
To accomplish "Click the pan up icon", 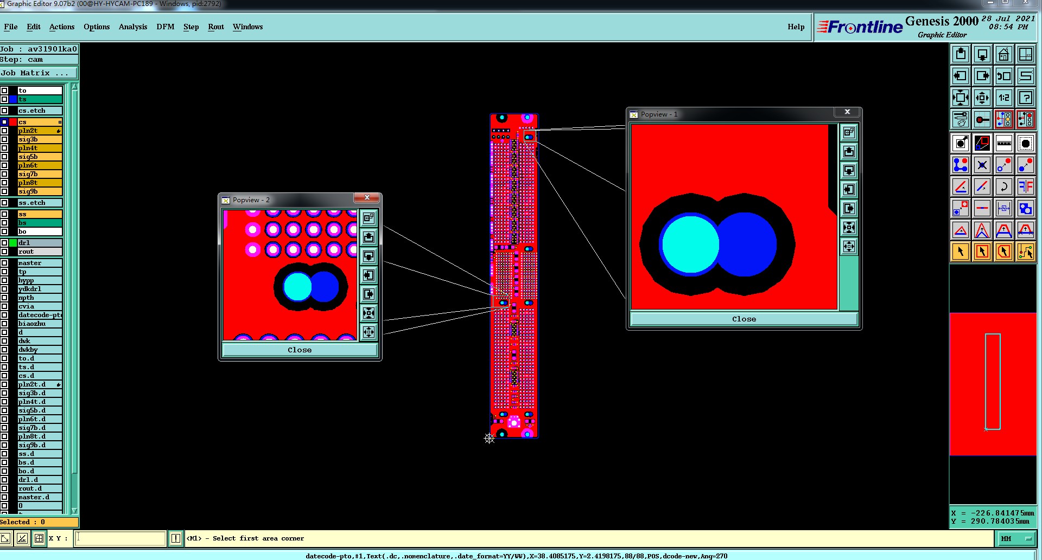I will [x=961, y=54].
